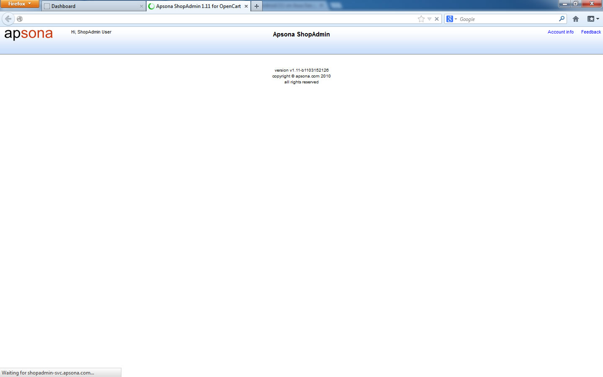The height and width of the screenshot is (377, 603).
Task: Open the Google search engine selector
Action: [x=451, y=19]
